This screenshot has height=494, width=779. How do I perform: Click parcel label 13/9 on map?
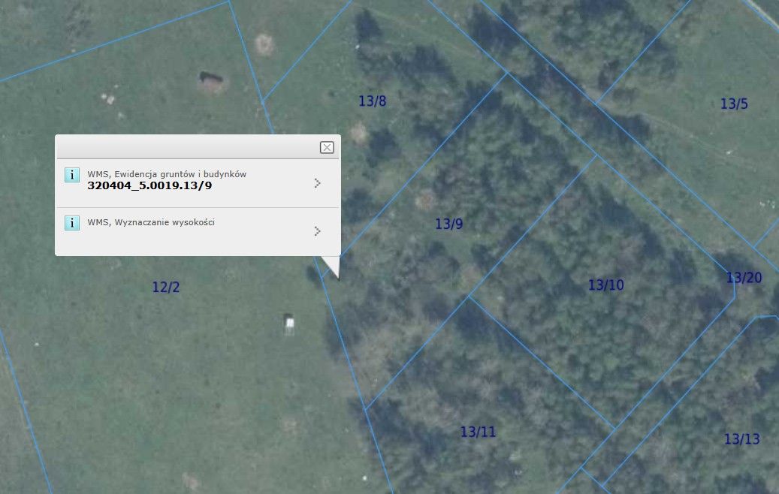click(x=449, y=224)
